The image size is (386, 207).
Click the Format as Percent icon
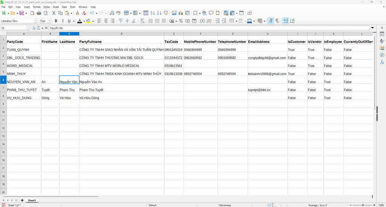point(181,21)
